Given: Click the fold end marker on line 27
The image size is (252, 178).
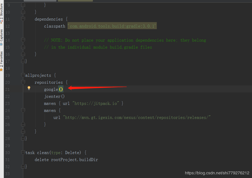Looking at the screenshot, I should pos(23,131).
